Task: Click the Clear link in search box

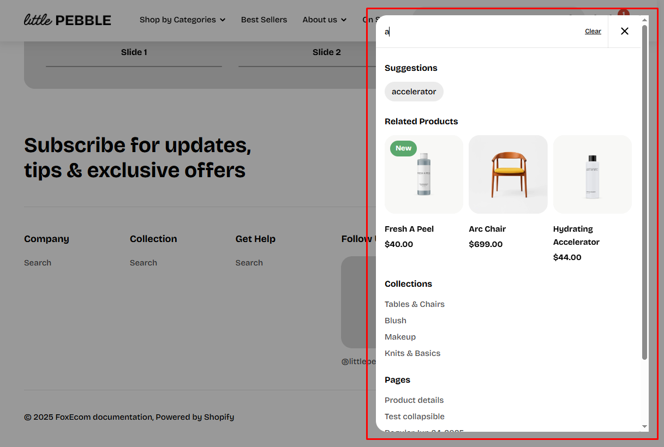Action: [593, 31]
